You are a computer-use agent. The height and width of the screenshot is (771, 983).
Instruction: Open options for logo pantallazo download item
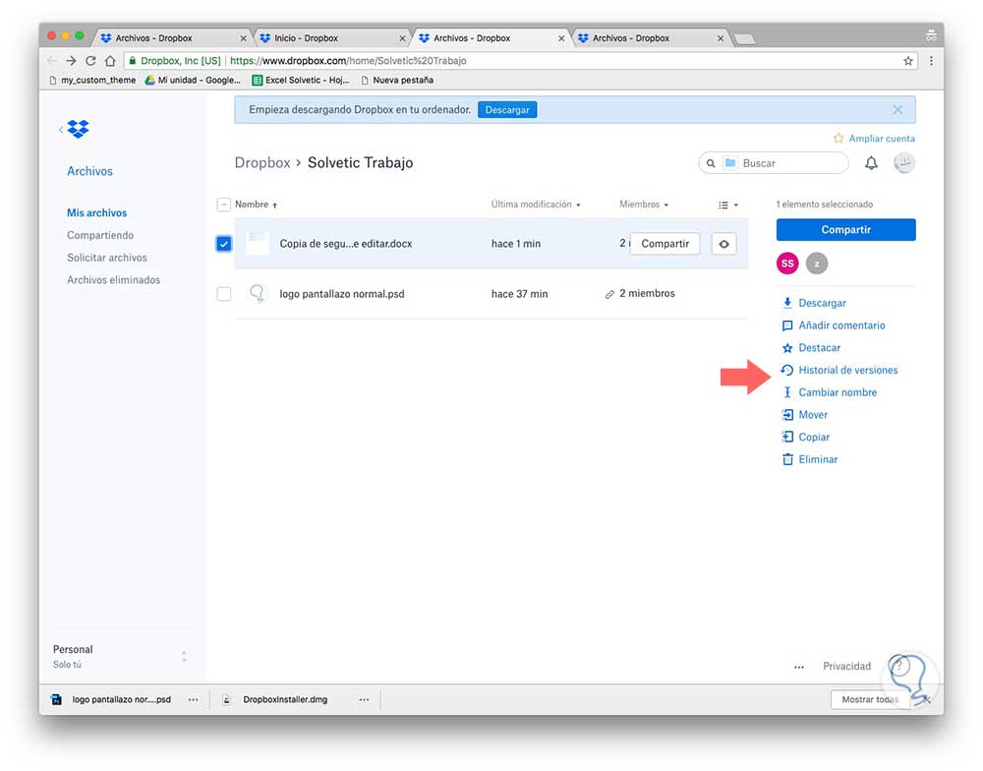click(193, 699)
